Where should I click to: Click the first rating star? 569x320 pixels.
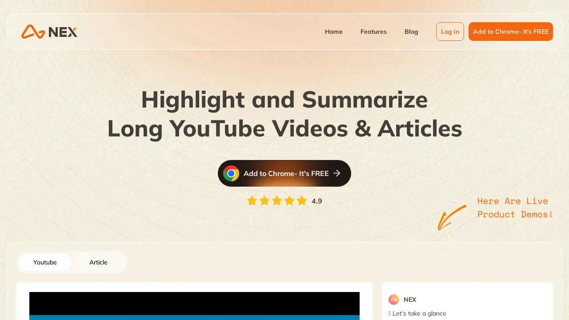coord(252,201)
